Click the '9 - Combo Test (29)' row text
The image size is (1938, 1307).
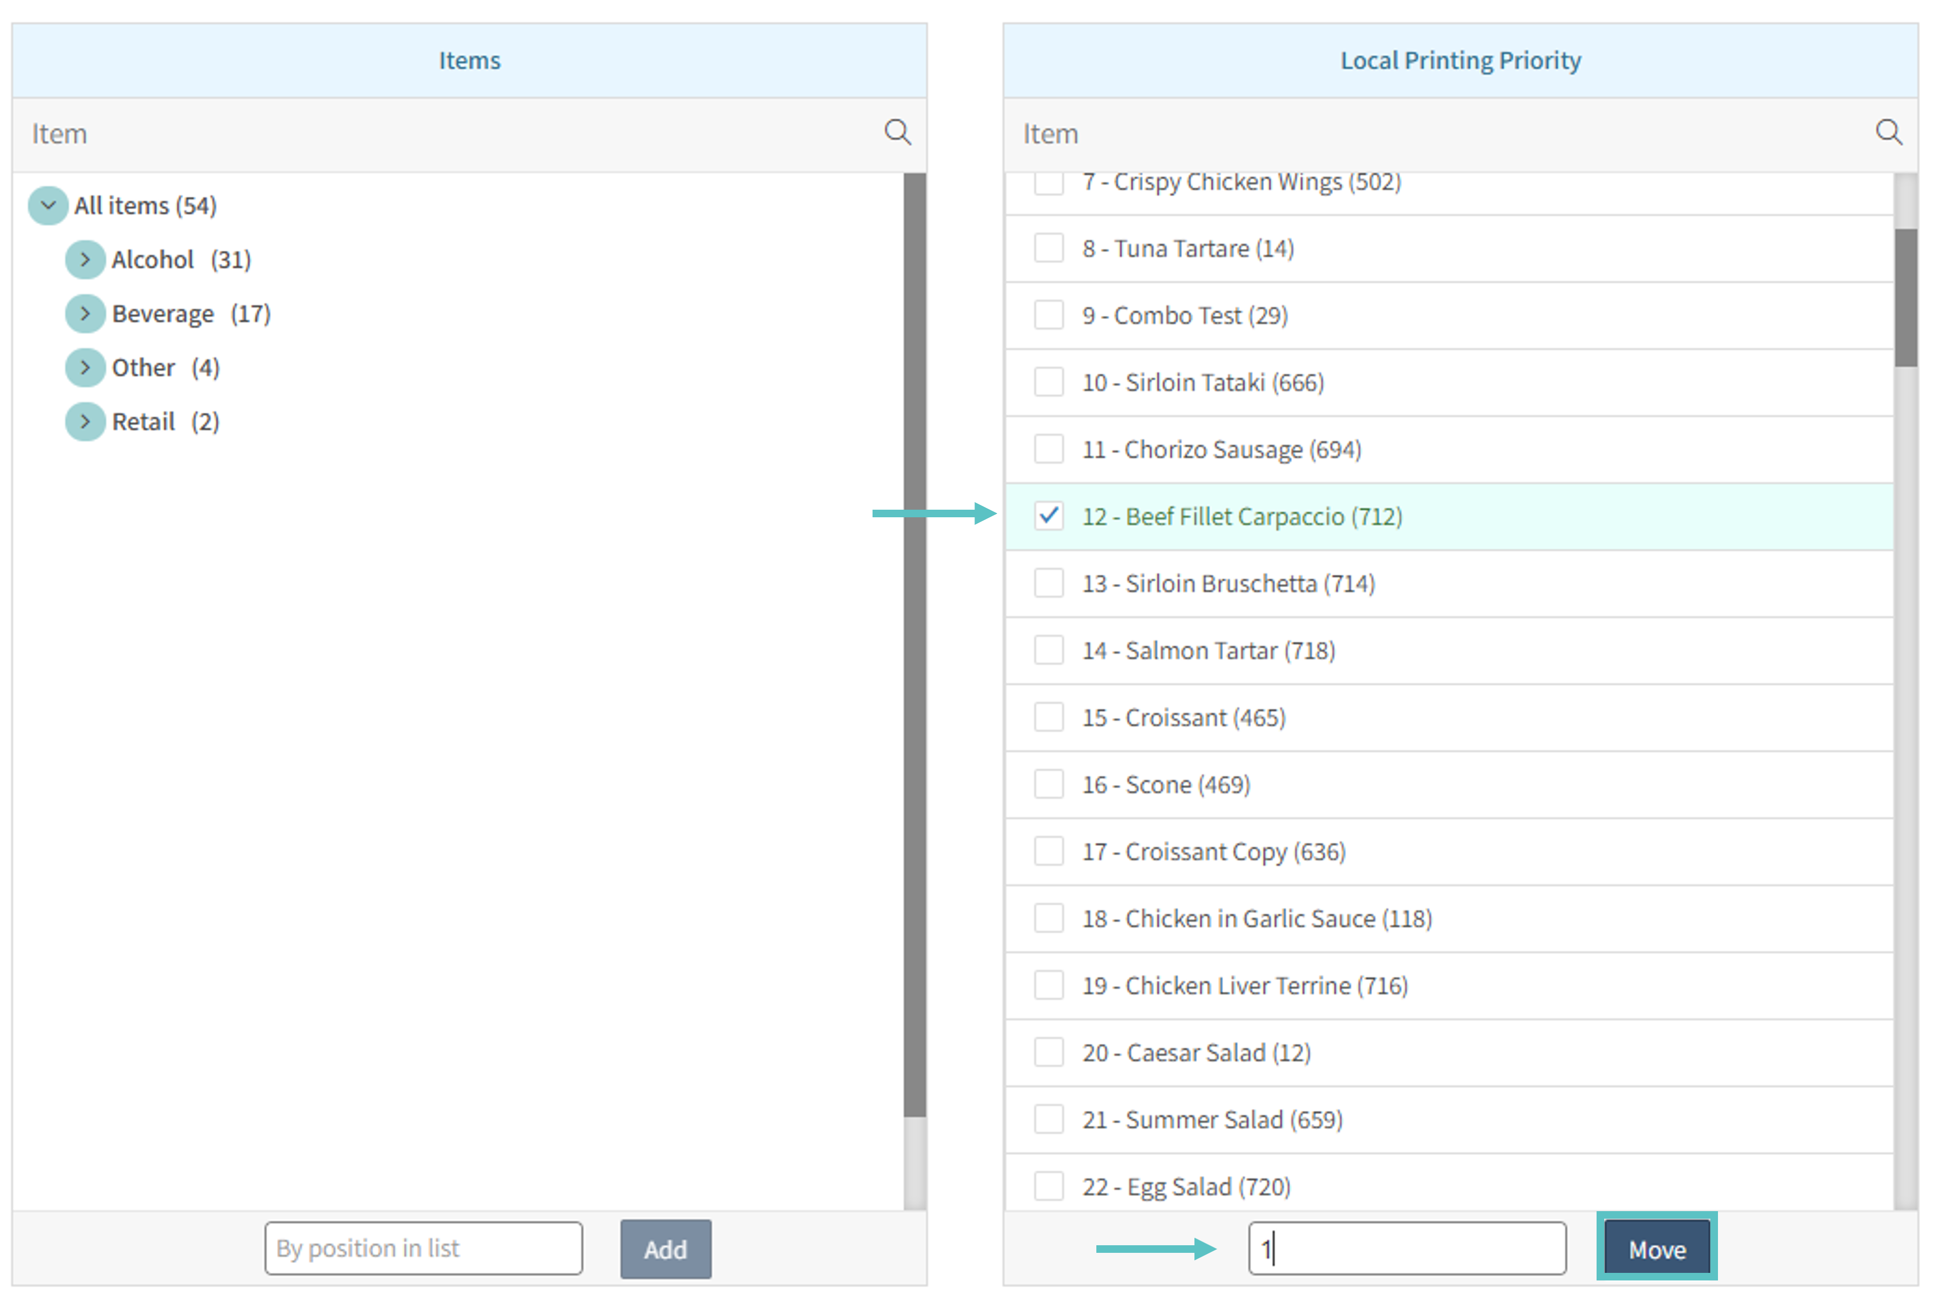tap(1185, 316)
